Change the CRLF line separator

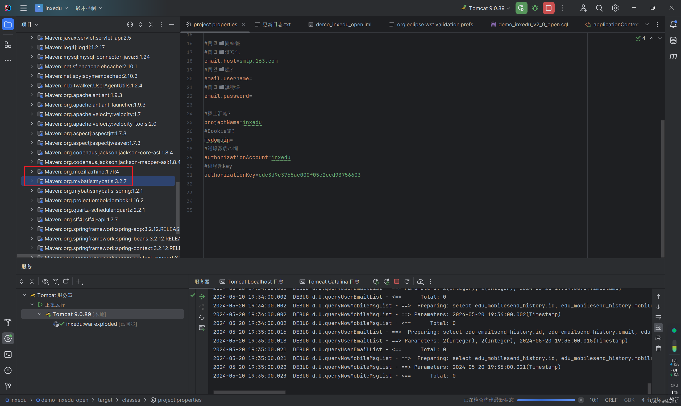(611, 400)
